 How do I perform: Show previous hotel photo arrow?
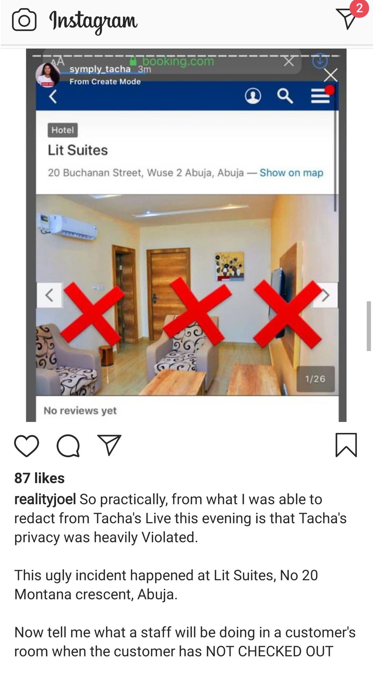coord(49,295)
